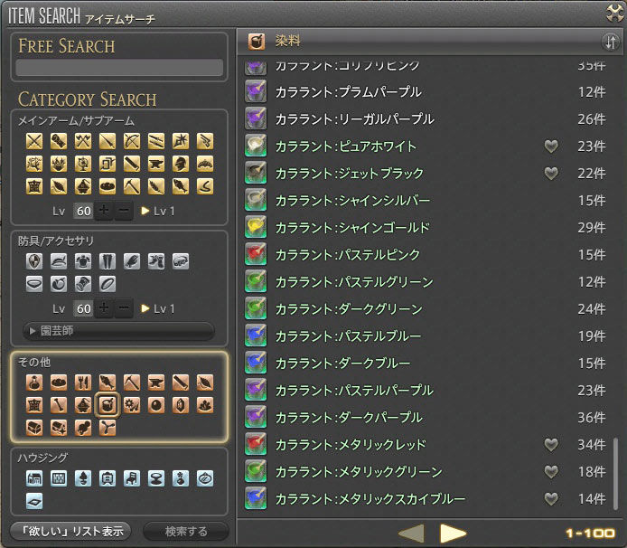Open the crystal category icon in その他
The width and height of the screenshot is (627, 548).
pyautogui.click(x=181, y=405)
